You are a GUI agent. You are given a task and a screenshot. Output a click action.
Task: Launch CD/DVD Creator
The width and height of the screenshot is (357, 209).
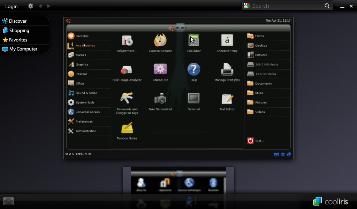click(160, 40)
